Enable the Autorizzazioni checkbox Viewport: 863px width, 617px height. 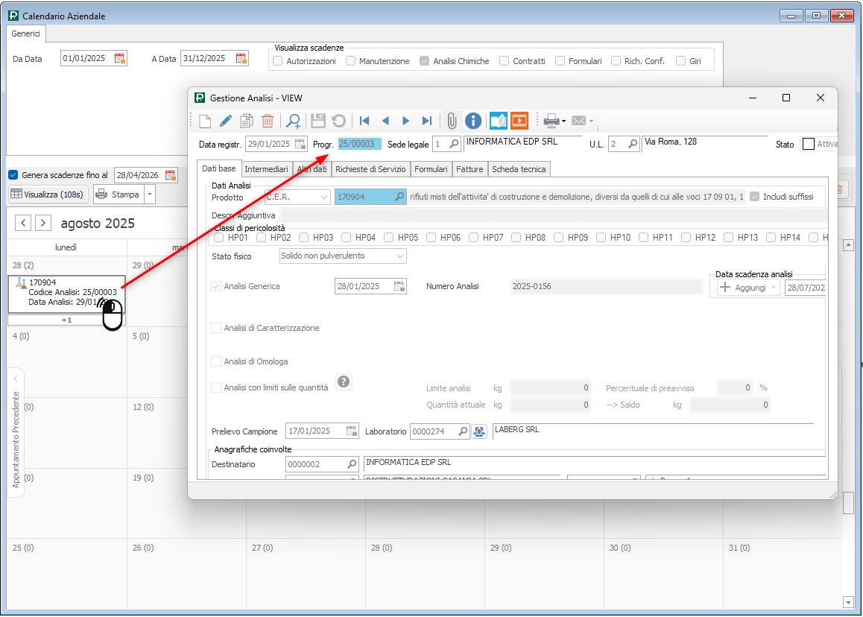pyautogui.click(x=277, y=61)
